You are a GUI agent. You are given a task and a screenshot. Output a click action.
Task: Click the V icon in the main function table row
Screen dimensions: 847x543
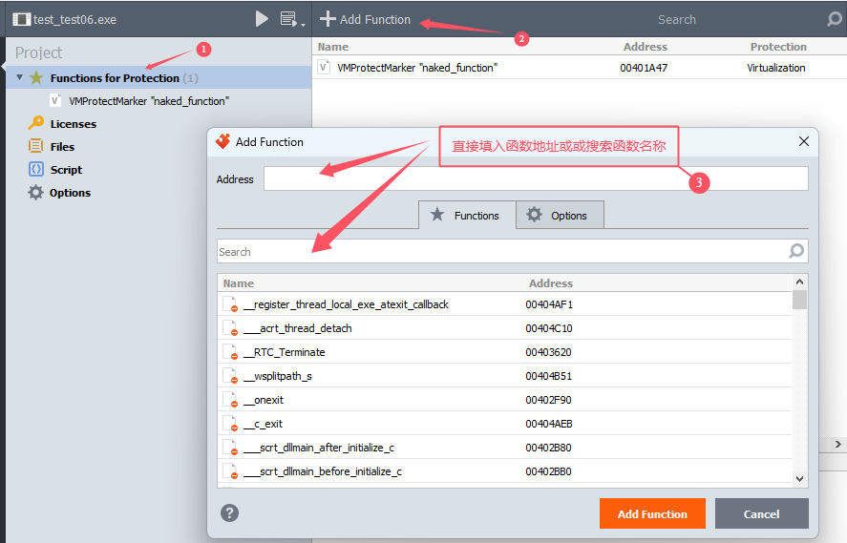pyautogui.click(x=324, y=67)
